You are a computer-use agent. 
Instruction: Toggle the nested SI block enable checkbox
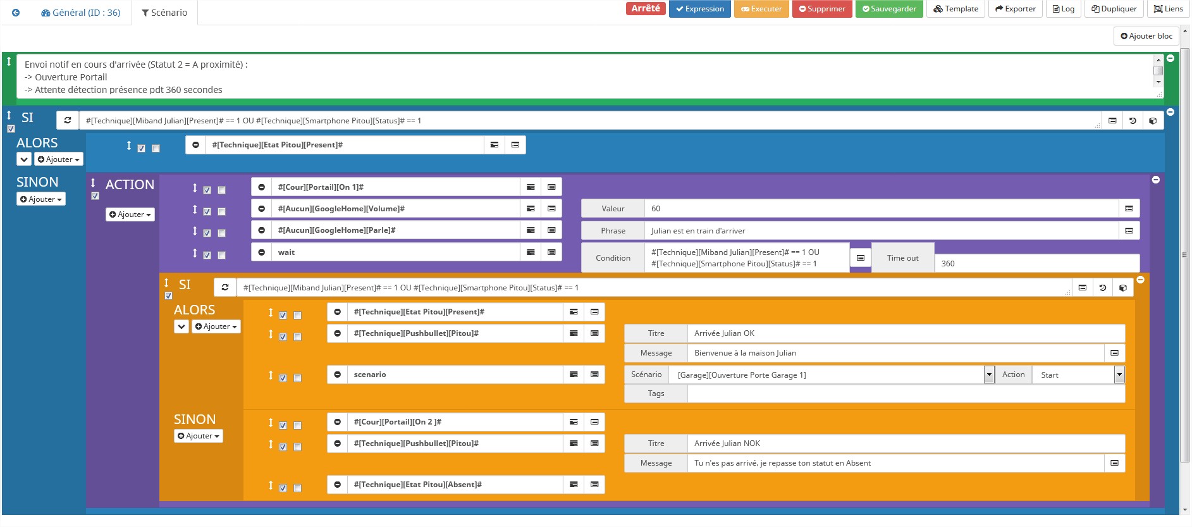pos(168,296)
